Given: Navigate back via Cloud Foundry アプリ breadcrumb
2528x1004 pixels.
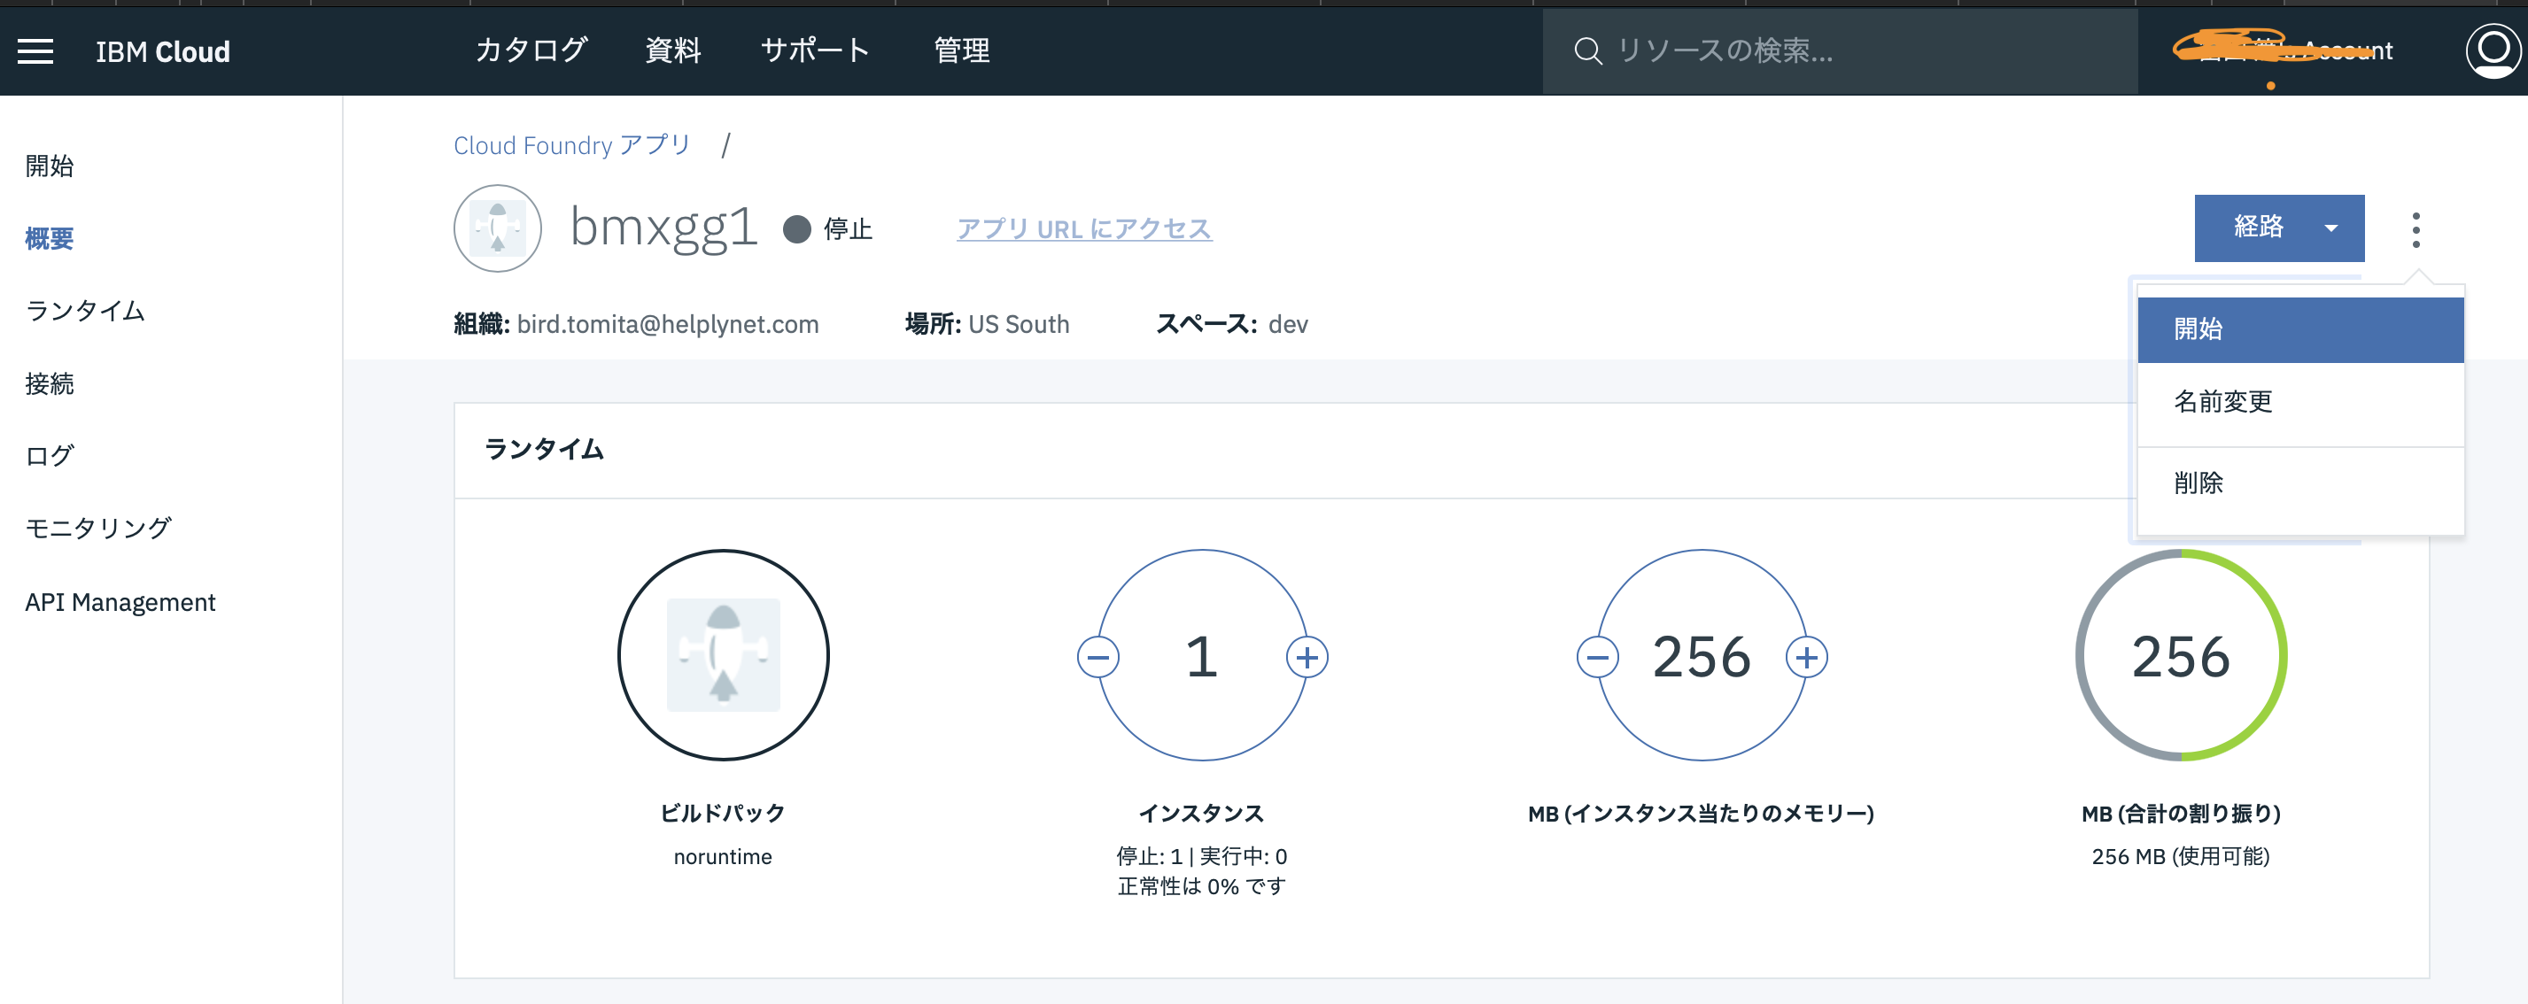Looking at the screenshot, I should pyautogui.click(x=572, y=144).
